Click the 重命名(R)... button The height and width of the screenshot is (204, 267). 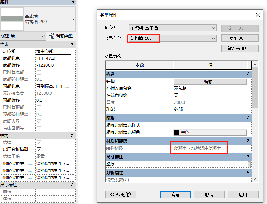coord(240,48)
